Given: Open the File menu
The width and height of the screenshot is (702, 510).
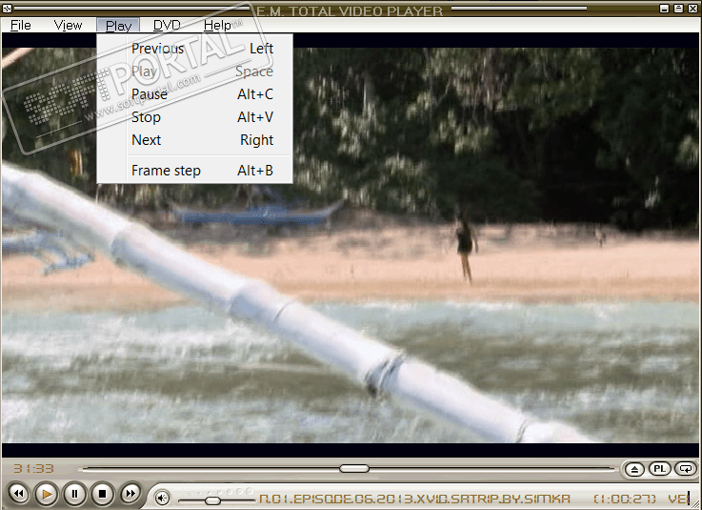Looking at the screenshot, I should click(x=21, y=25).
